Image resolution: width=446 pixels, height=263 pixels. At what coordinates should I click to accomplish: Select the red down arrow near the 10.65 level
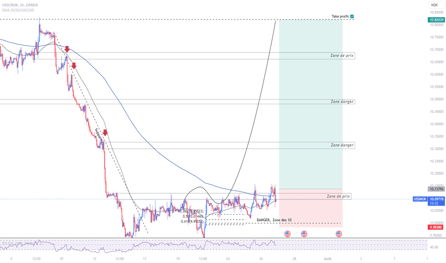click(x=74, y=66)
